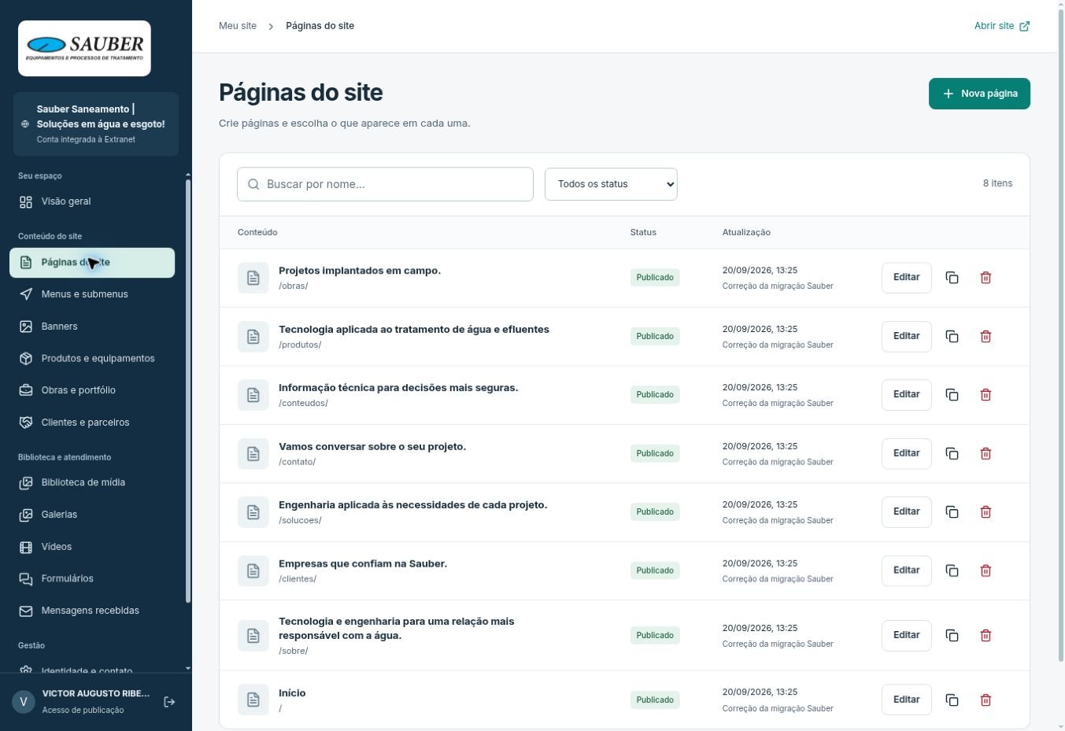Duplicate the Início page with its copy icon

point(952,700)
